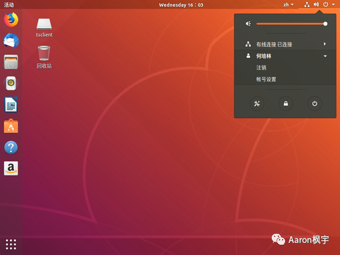Launch Rhythmbox music player
Screen dimensions: 340x255
point(11,83)
